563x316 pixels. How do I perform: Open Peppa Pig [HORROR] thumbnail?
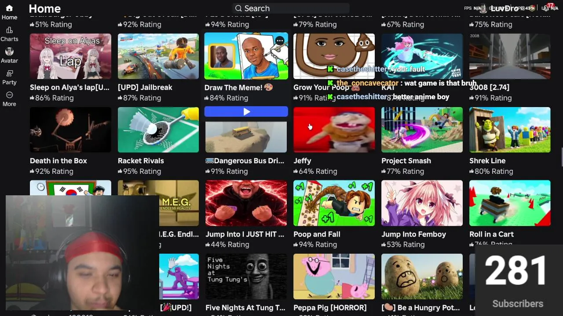pos(334,276)
